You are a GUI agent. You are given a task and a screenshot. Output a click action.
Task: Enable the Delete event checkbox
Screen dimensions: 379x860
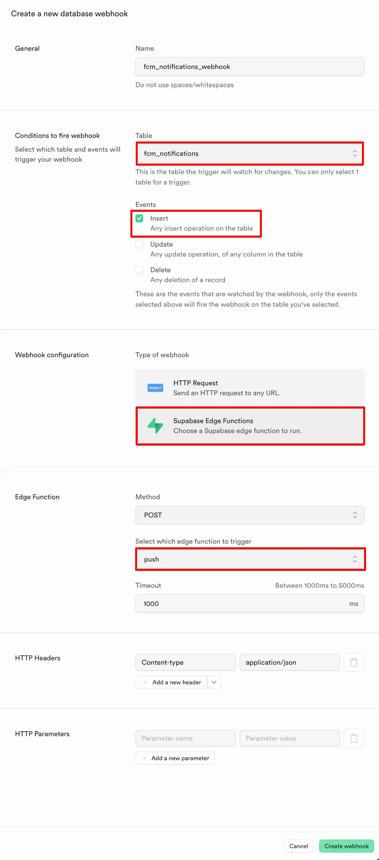pos(139,270)
